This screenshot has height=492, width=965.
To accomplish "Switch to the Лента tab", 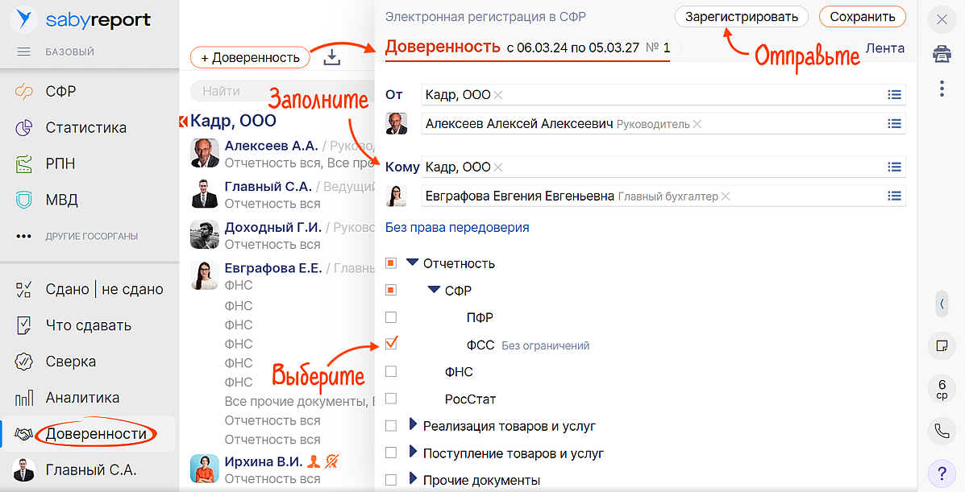I will (x=884, y=48).
